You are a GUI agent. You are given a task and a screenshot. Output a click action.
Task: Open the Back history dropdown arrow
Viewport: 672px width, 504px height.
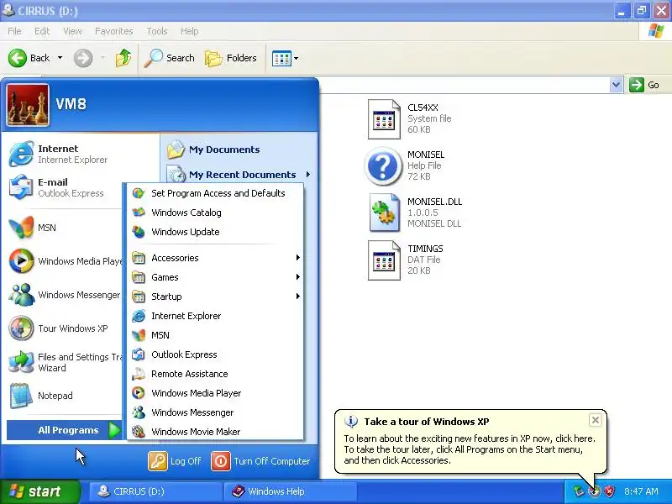click(x=60, y=58)
